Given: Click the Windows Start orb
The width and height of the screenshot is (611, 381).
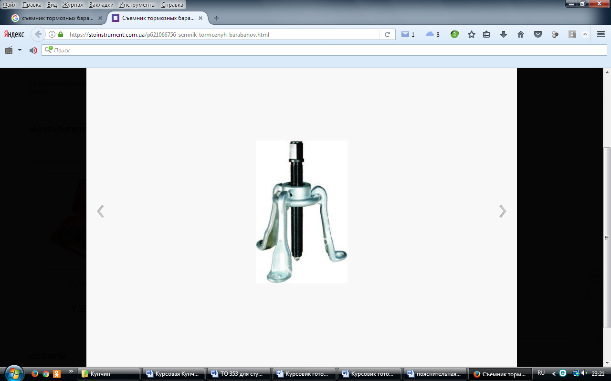Looking at the screenshot, I should [13, 373].
